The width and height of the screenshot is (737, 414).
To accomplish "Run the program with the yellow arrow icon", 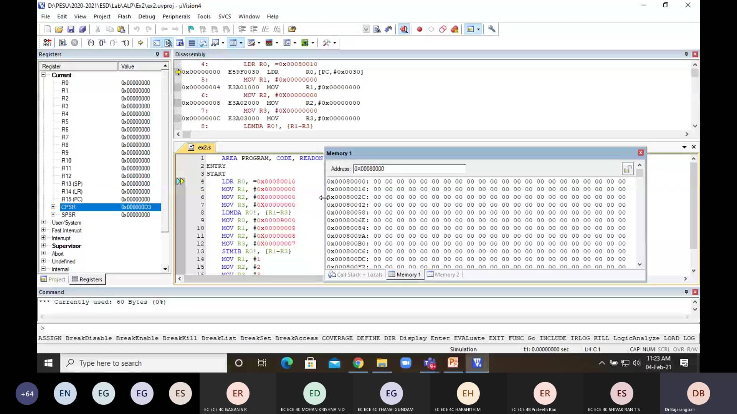I will click(140, 43).
